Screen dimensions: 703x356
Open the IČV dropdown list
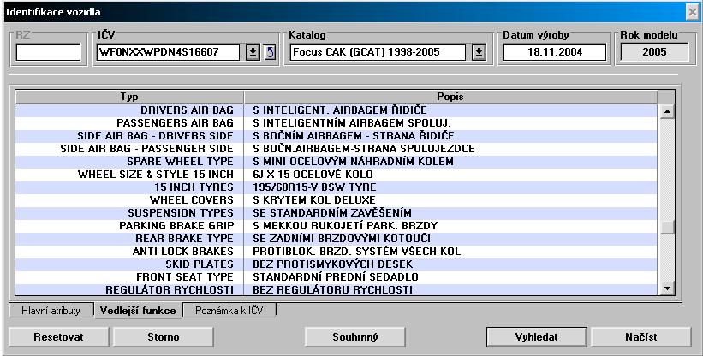253,53
